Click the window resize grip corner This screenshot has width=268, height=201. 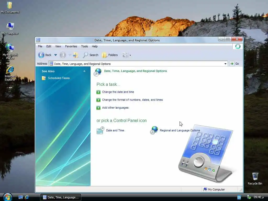(241, 190)
